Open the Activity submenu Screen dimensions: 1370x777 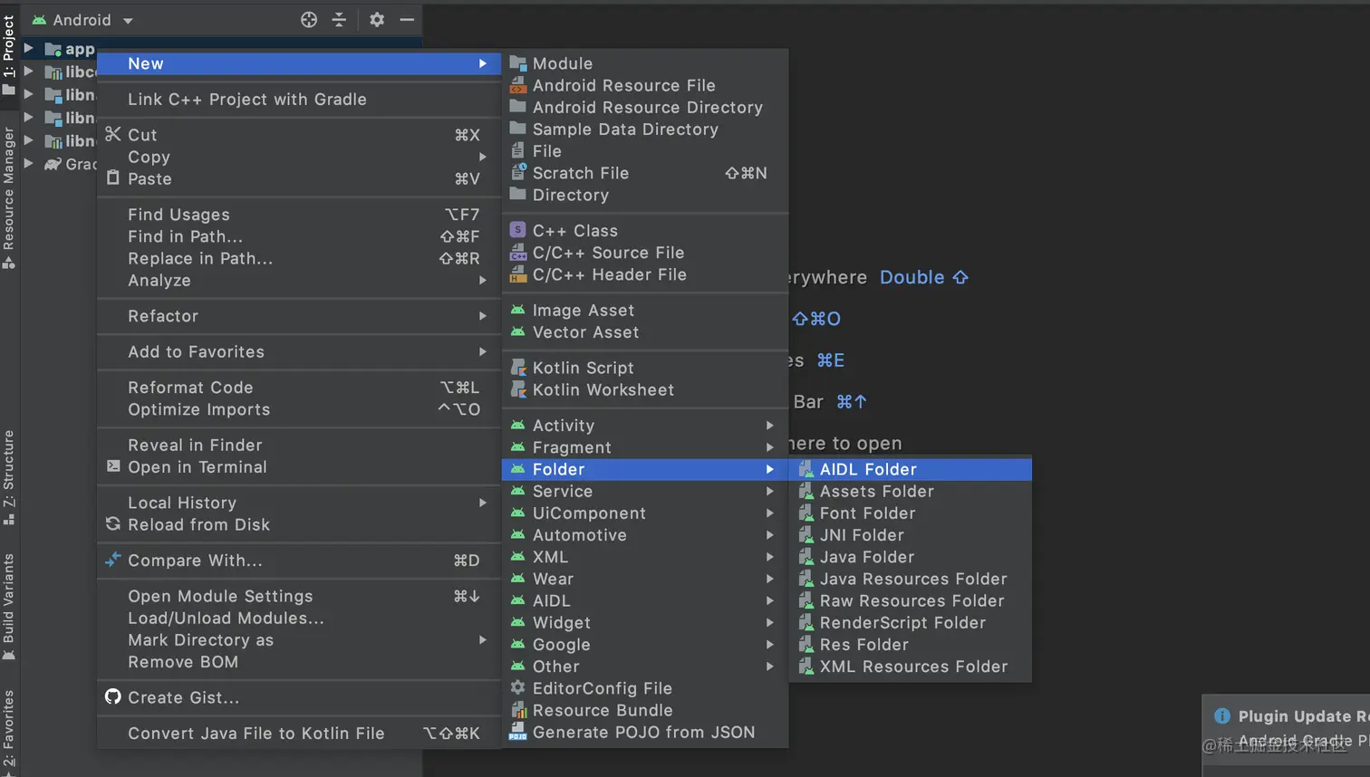pos(563,426)
